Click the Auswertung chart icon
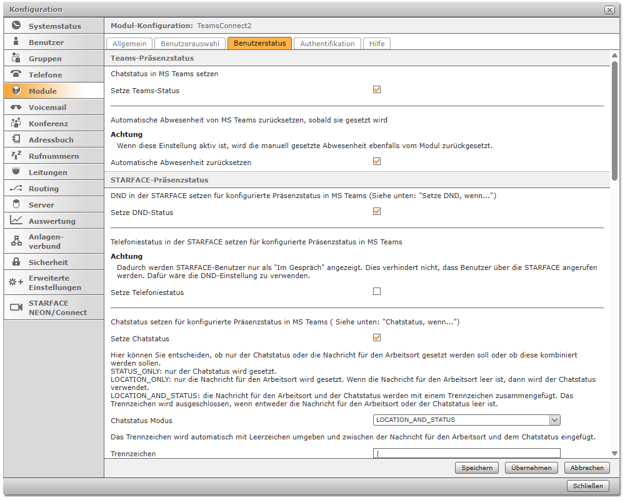625x500 pixels. (16, 220)
